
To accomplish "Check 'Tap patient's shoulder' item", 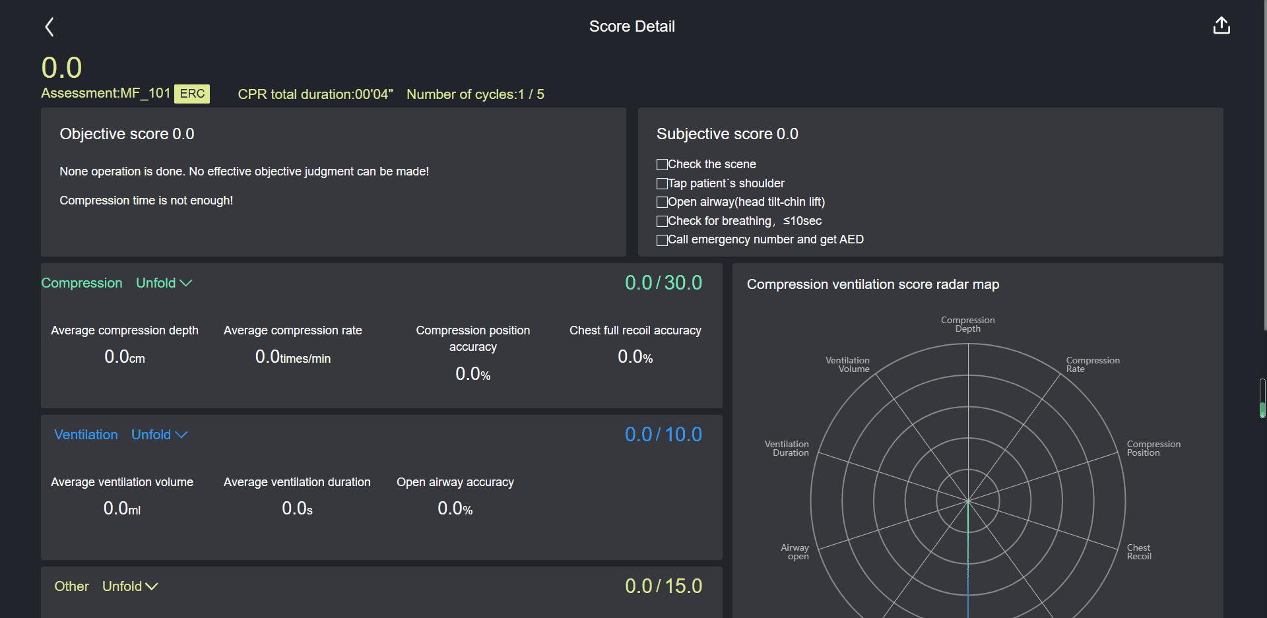I will tap(662, 183).
